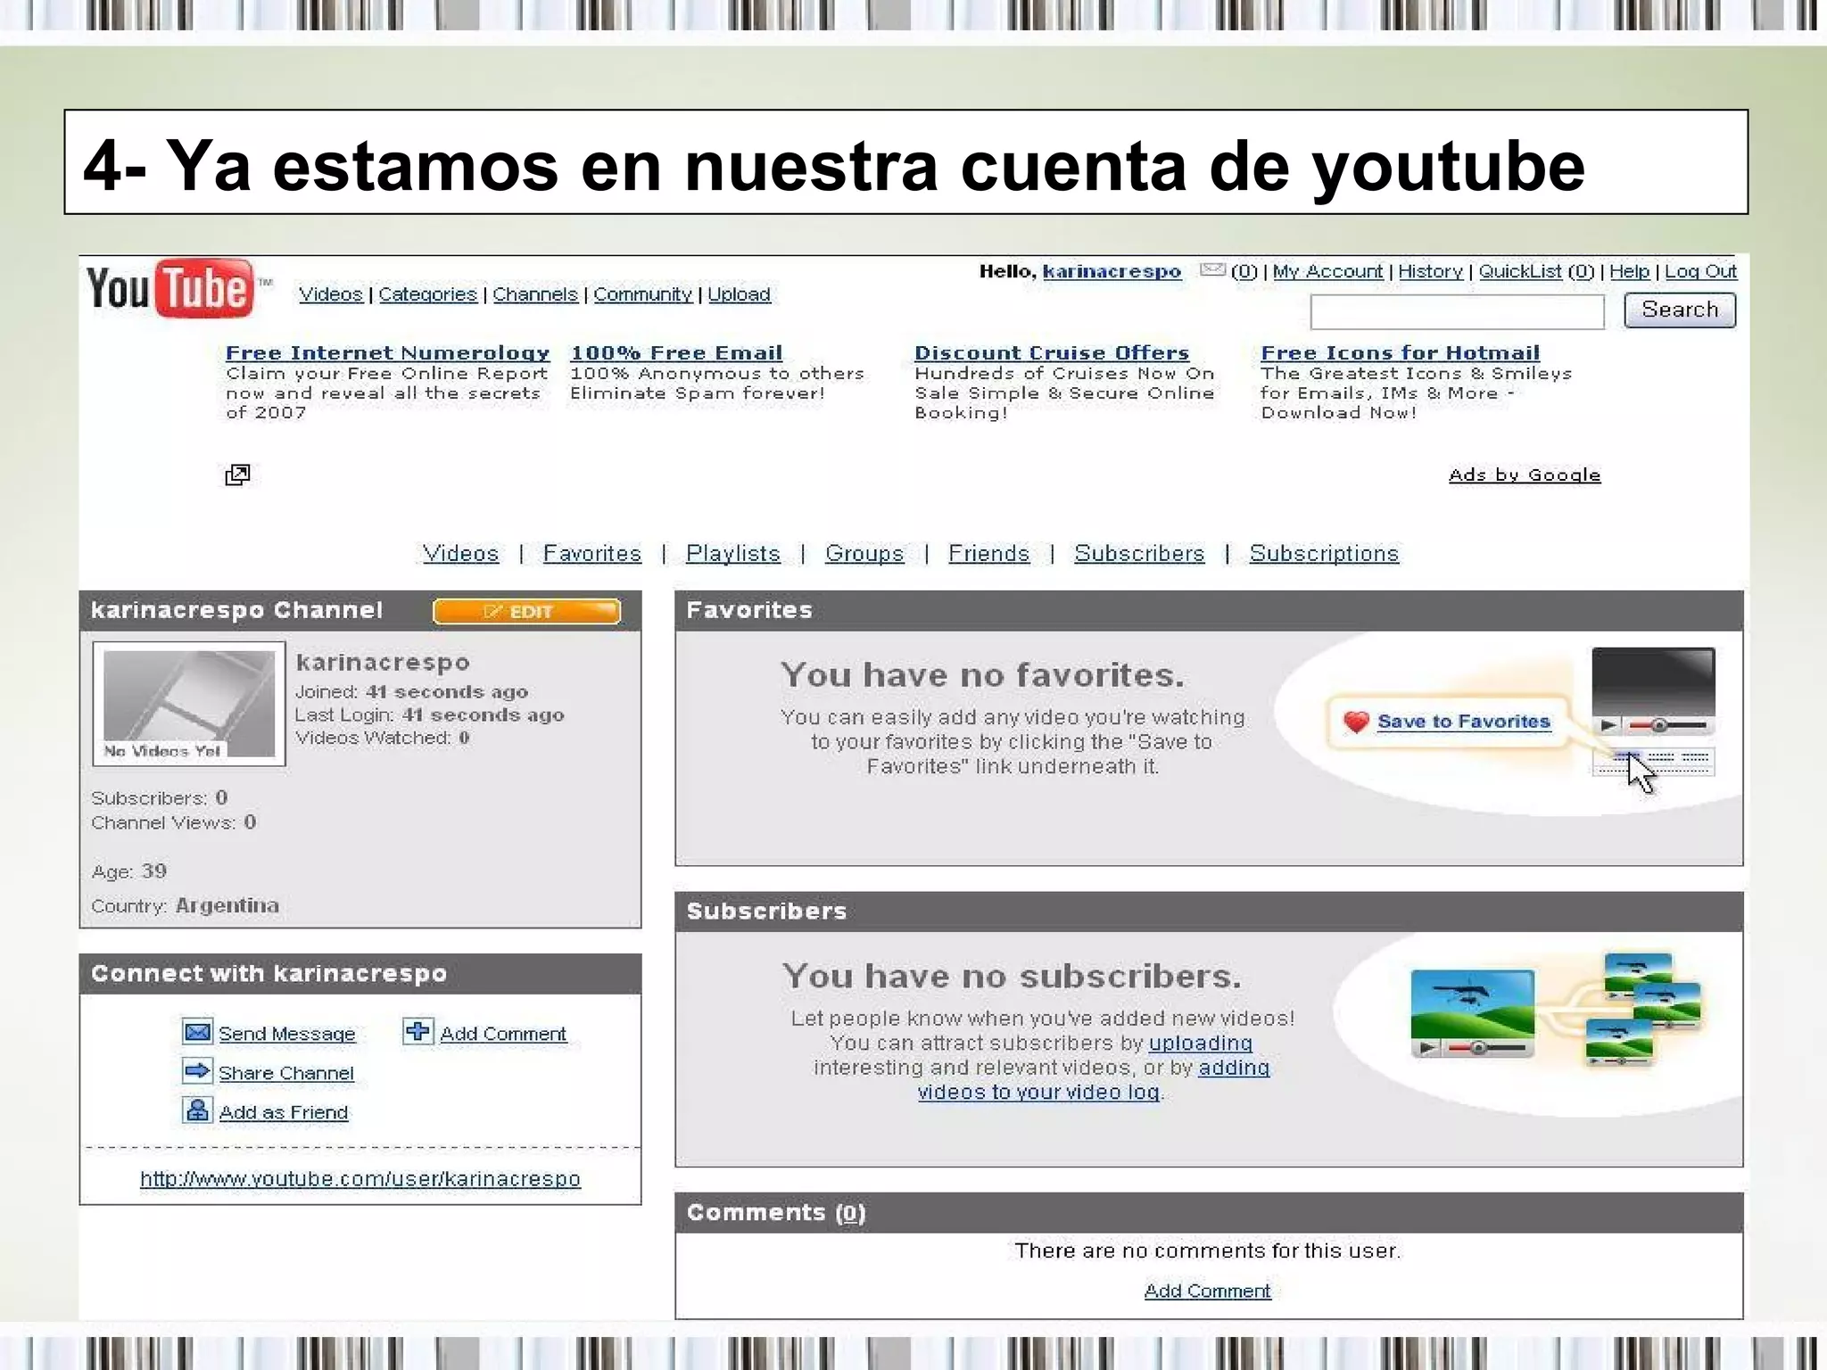
Task: Click the comments count (0) link
Action: (x=850, y=1213)
